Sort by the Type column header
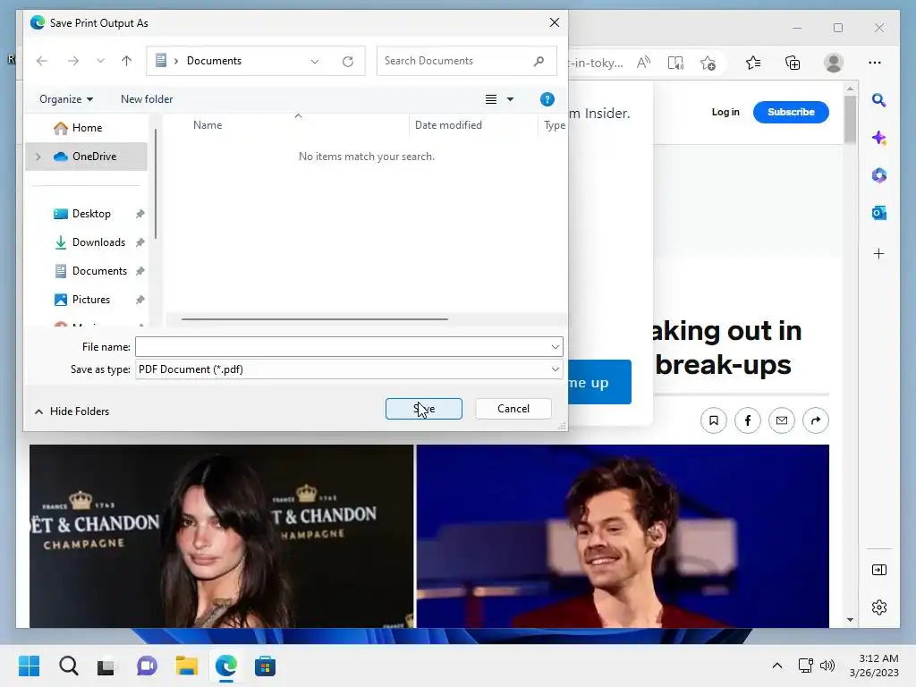The image size is (916, 687). pyautogui.click(x=553, y=125)
